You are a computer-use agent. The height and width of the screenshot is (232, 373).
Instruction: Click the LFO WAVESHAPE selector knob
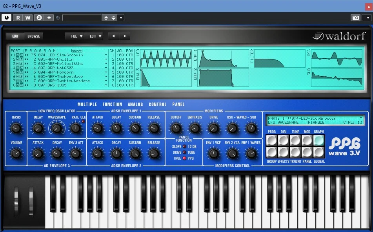[56, 128]
